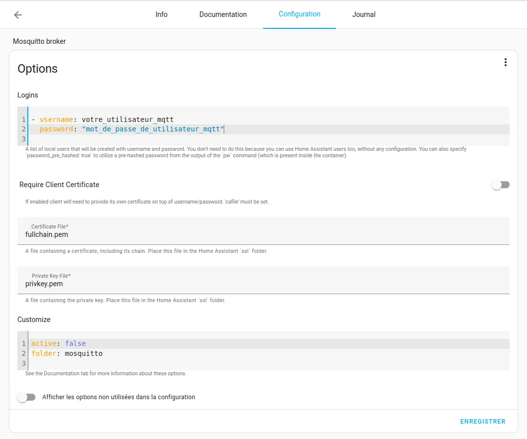This screenshot has width=527, height=439.
Task: Switch to the Journal tab
Action: 363,14
